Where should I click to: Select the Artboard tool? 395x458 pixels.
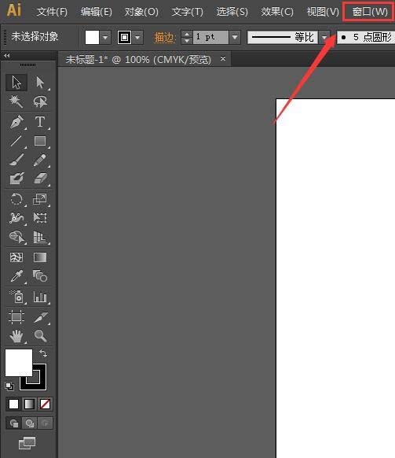(x=16, y=317)
